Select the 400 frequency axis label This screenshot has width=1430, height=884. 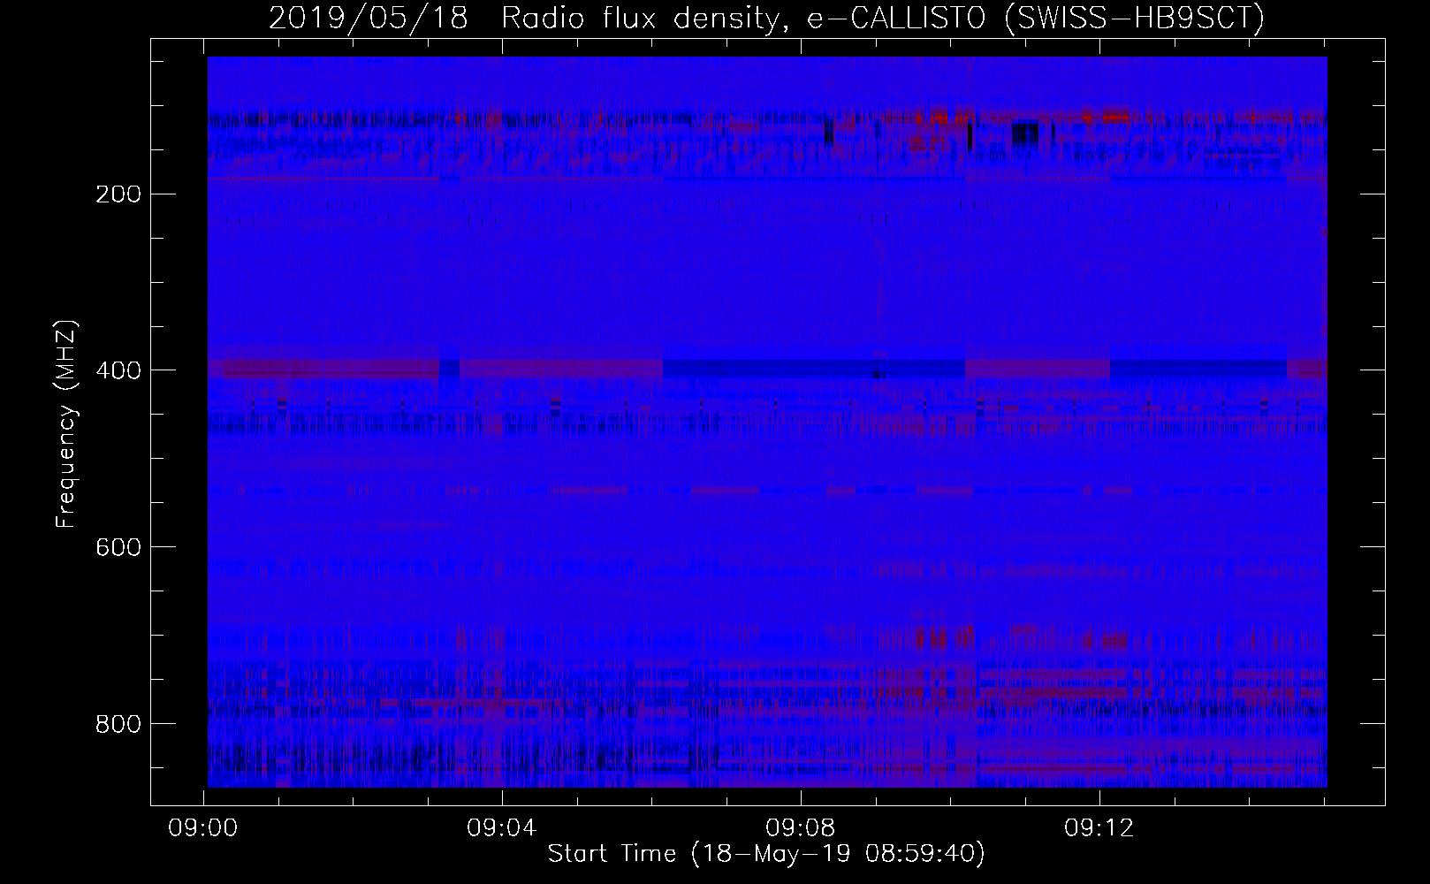point(117,370)
